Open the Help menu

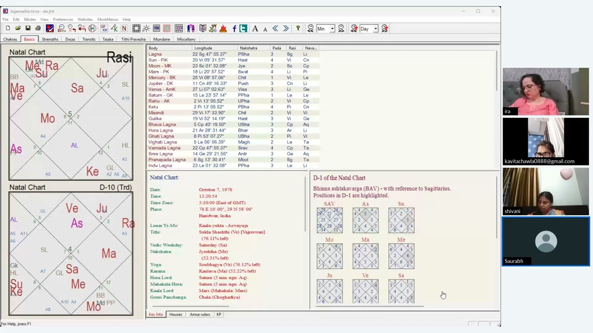click(x=126, y=19)
